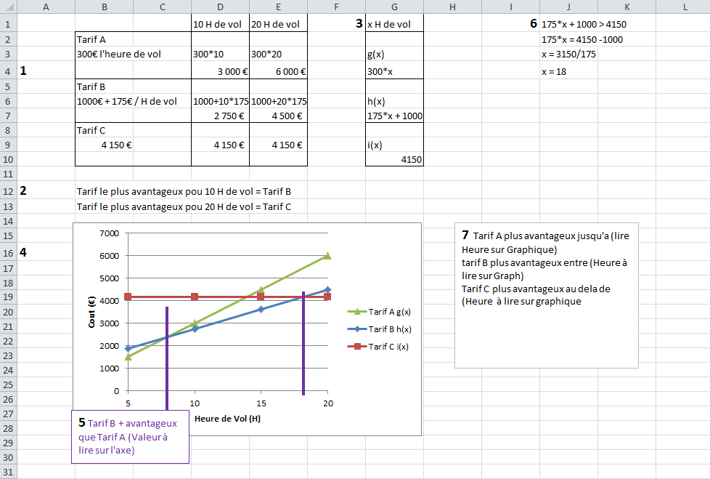The width and height of the screenshot is (710, 479).
Task: Select the cell showing 2 750 €
Action: click(220, 116)
